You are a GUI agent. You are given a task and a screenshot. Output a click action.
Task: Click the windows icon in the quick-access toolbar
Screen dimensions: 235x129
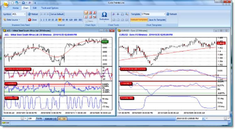pos(17,3)
